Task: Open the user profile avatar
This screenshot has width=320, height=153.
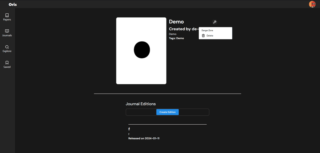Action: pyautogui.click(x=312, y=4)
